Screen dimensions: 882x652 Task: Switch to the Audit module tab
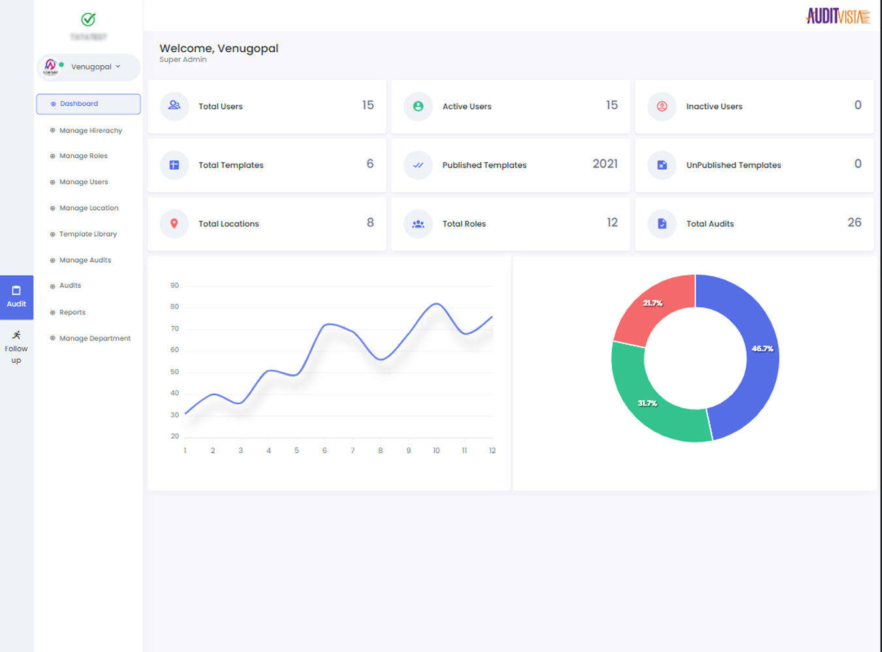tap(16, 297)
